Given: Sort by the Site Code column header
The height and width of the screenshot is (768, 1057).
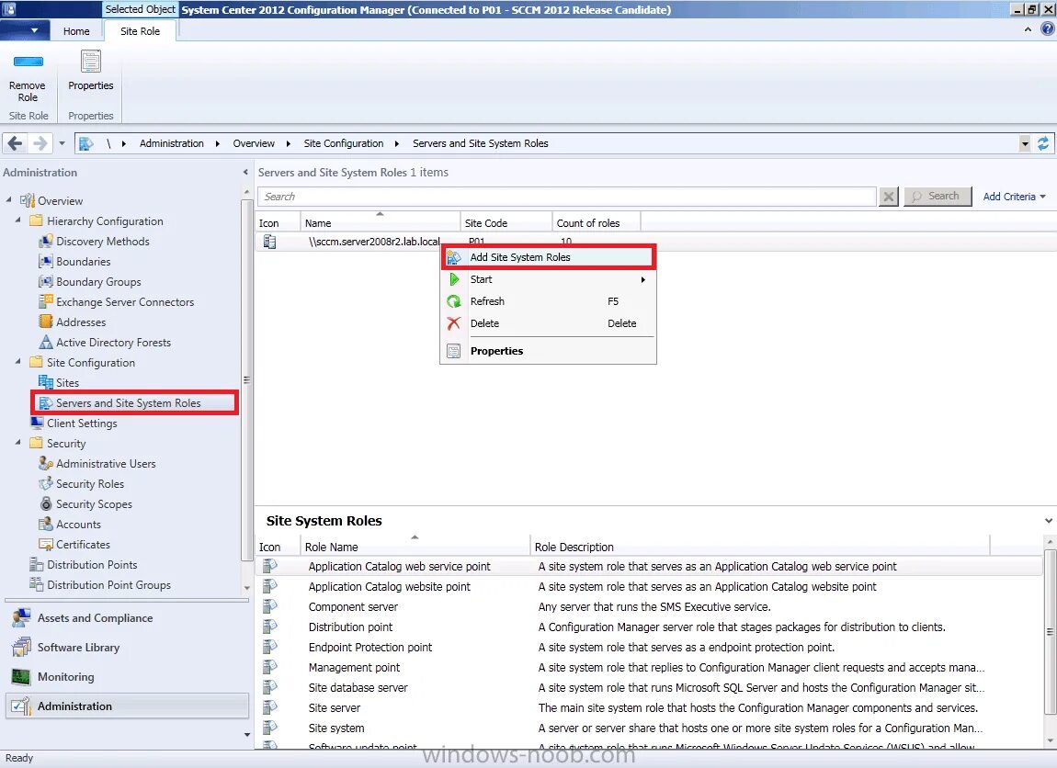Looking at the screenshot, I should [506, 223].
